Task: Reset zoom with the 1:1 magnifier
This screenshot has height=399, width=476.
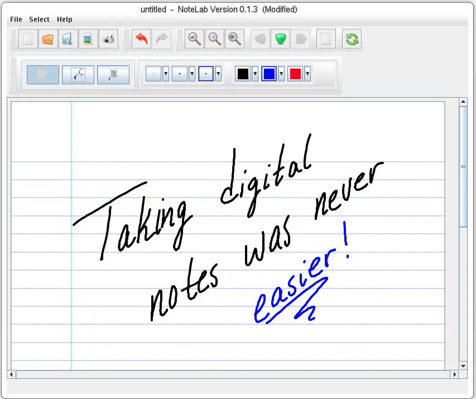Action: pyautogui.click(x=214, y=39)
